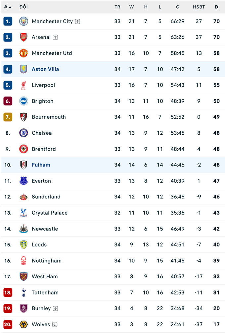Viewport: 225px width, 333px height.
Task: Click the promotion arrow beside Manchester City
Action: (77, 21)
